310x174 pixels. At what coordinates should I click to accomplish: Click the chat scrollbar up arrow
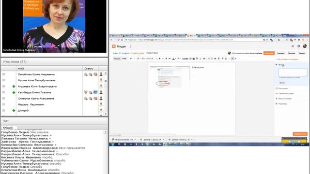click(x=106, y=132)
